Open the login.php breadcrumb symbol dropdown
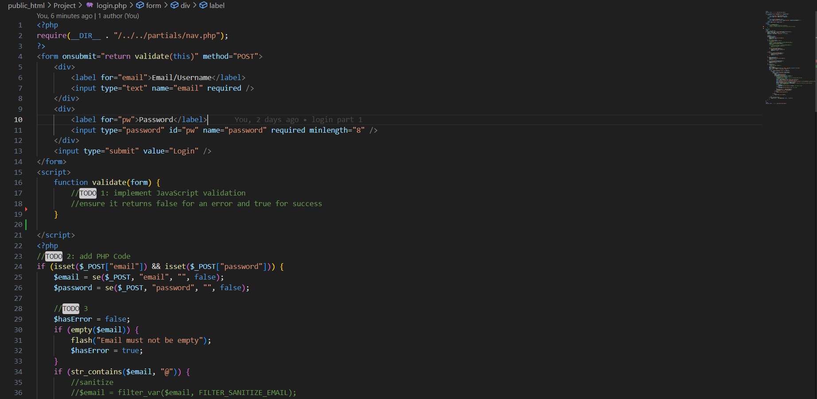Image resolution: width=817 pixels, height=399 pixels. (x=112, y=5)
